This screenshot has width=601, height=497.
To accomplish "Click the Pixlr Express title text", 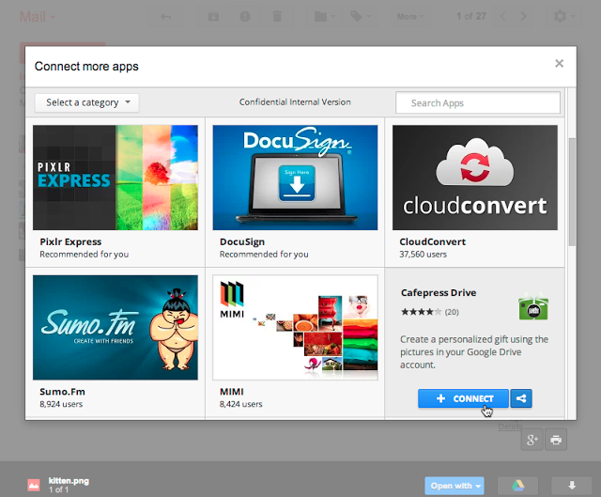I will click(70, 242).
